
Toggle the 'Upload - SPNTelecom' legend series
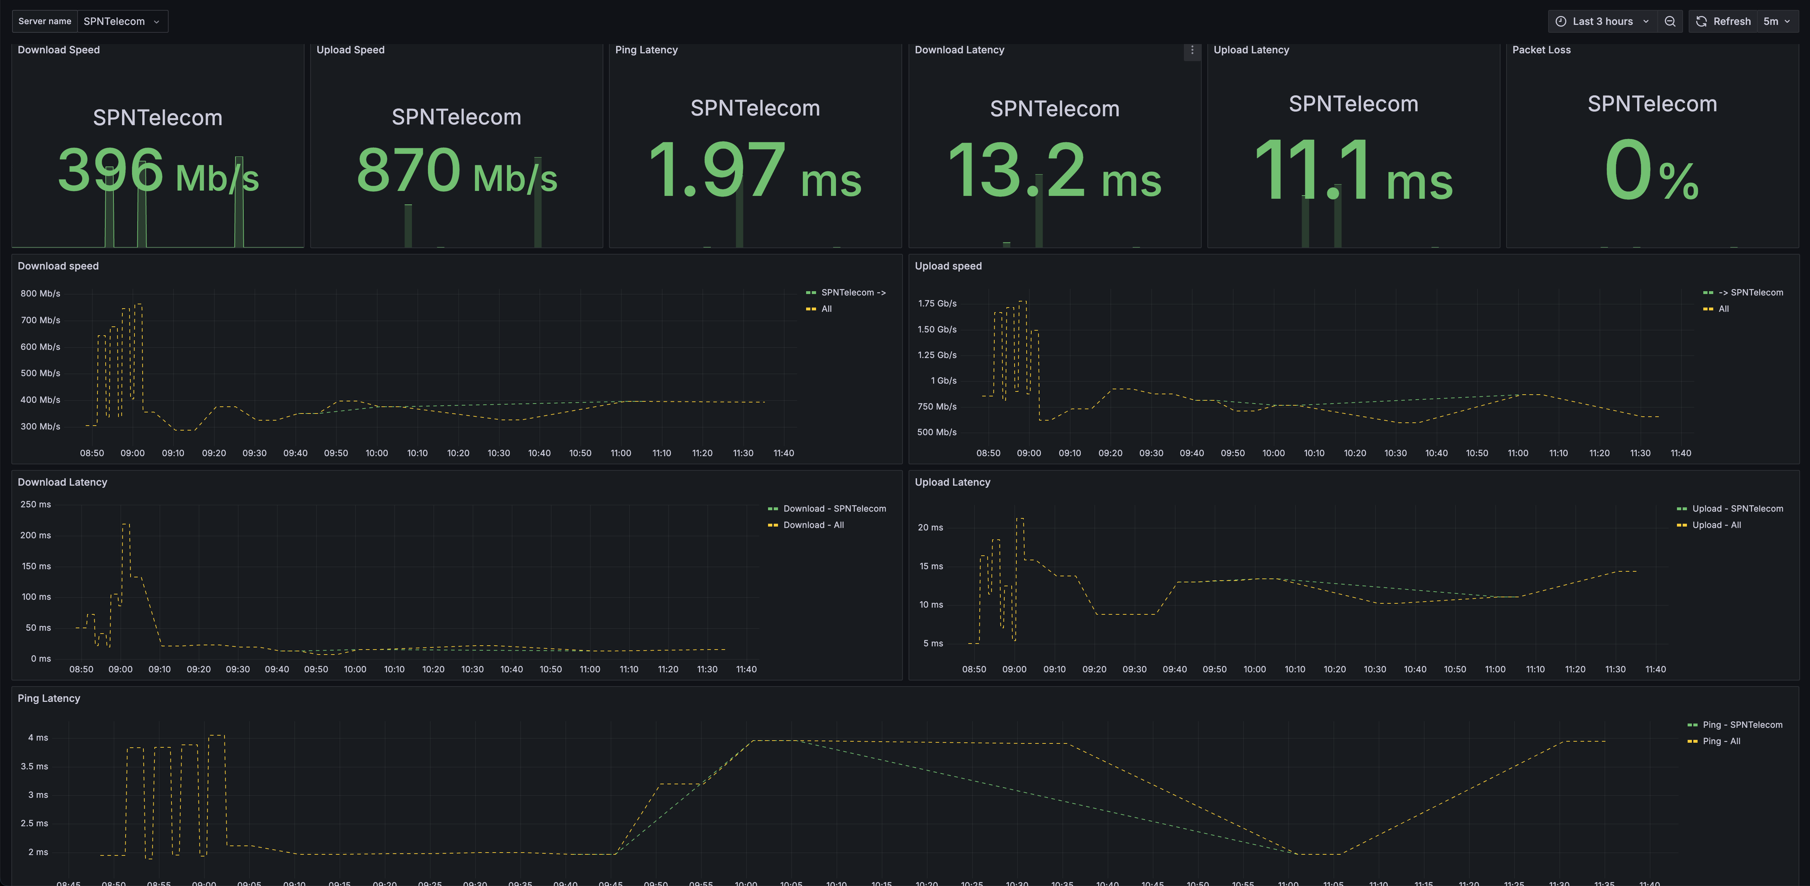pos(1738,509)
